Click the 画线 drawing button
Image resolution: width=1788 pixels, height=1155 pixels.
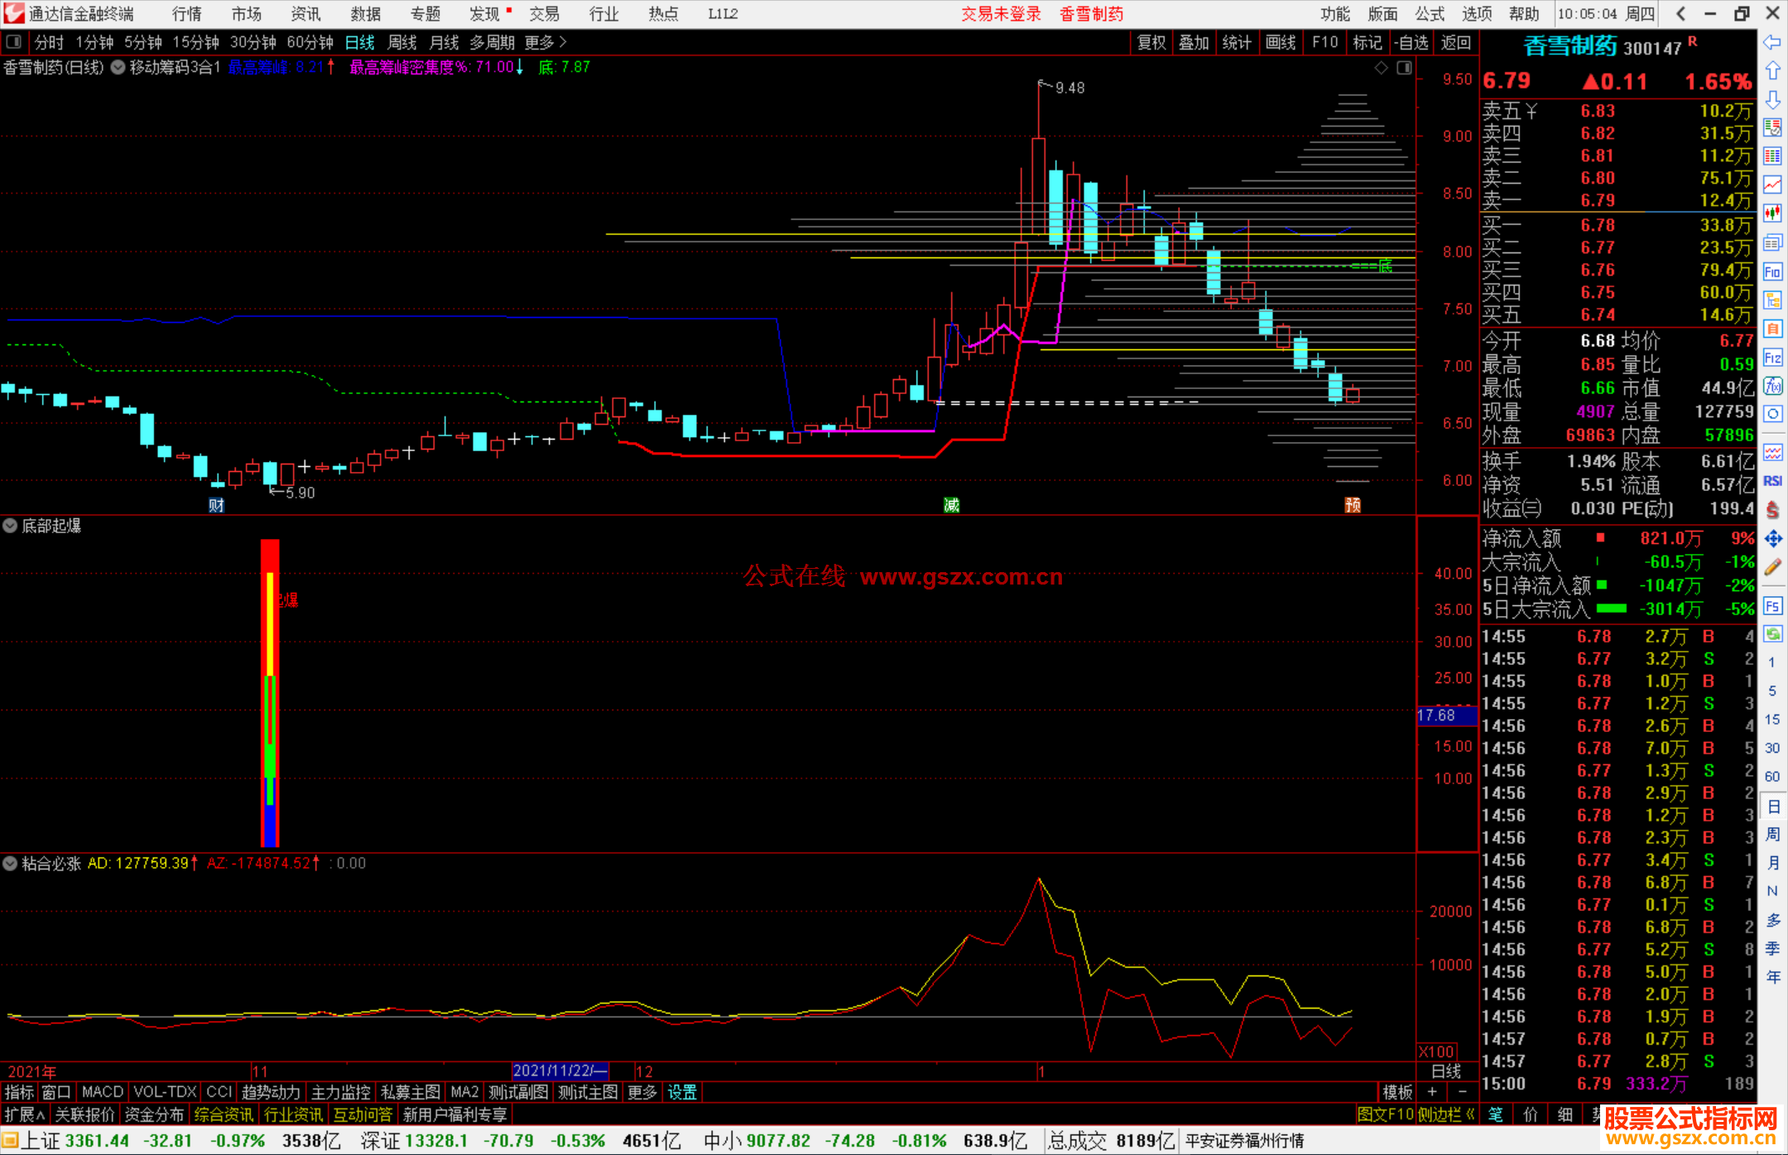[x=1280, y=42]
